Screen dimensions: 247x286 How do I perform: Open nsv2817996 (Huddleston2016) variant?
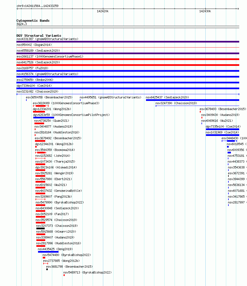(x=59, y=243)
